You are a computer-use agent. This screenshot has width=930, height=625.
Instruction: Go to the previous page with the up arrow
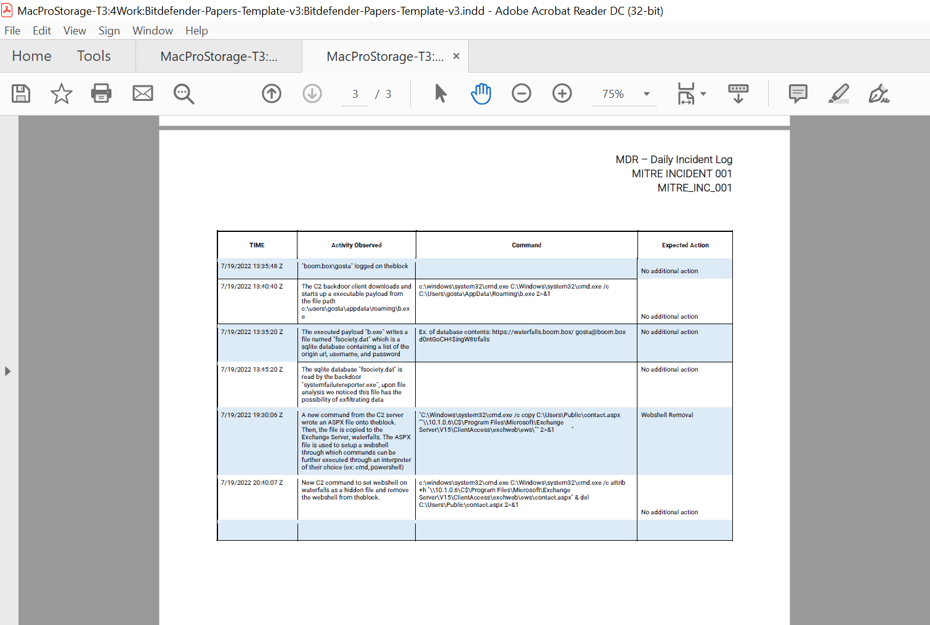pyautogui.click(x=272, y=94)
